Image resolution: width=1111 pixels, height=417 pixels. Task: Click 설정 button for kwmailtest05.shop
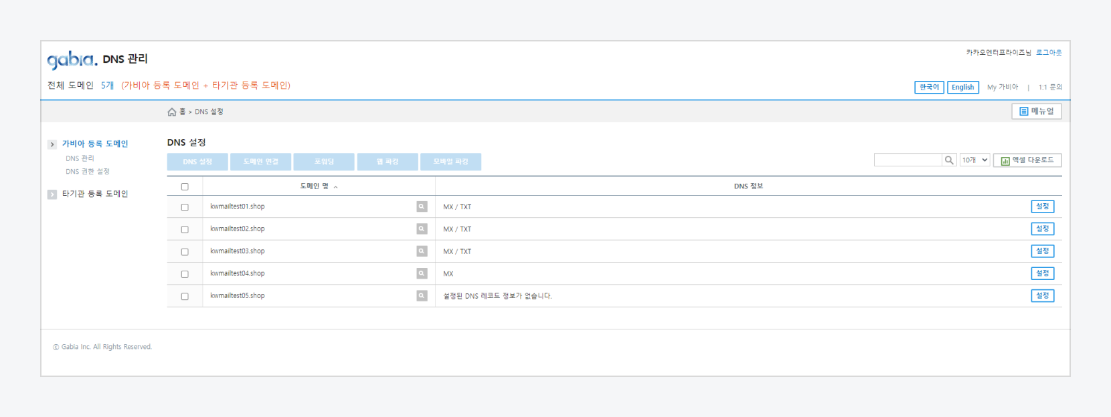pos(1042,296)
